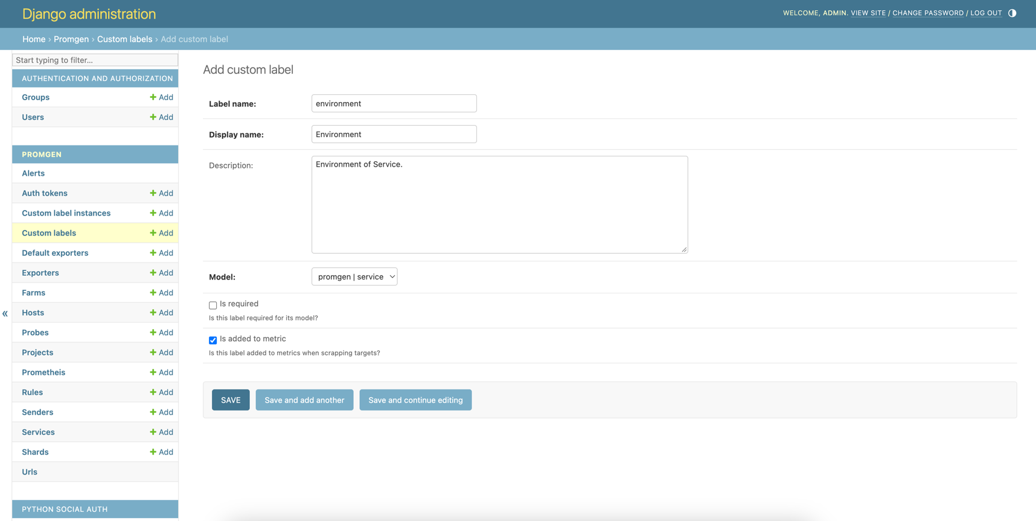Click the Add plus icon for Farms
This screenshot has height=521, width=1036.
point(153,293)
